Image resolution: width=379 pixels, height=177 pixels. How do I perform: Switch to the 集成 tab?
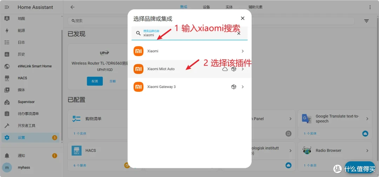(184, 7)
